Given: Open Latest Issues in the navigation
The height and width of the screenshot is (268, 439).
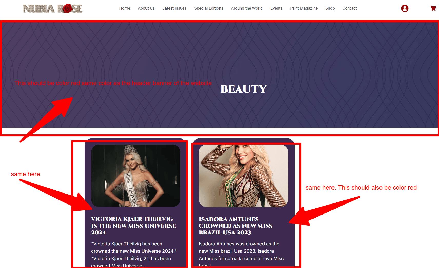Looking at the screenshot, I should tap(174, 8).
